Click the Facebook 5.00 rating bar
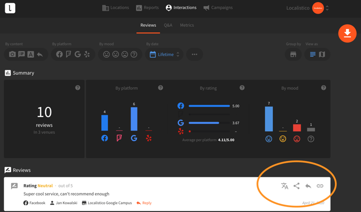Screen dimensions: 361x212 pyautogui.click(x=209, y=106)
